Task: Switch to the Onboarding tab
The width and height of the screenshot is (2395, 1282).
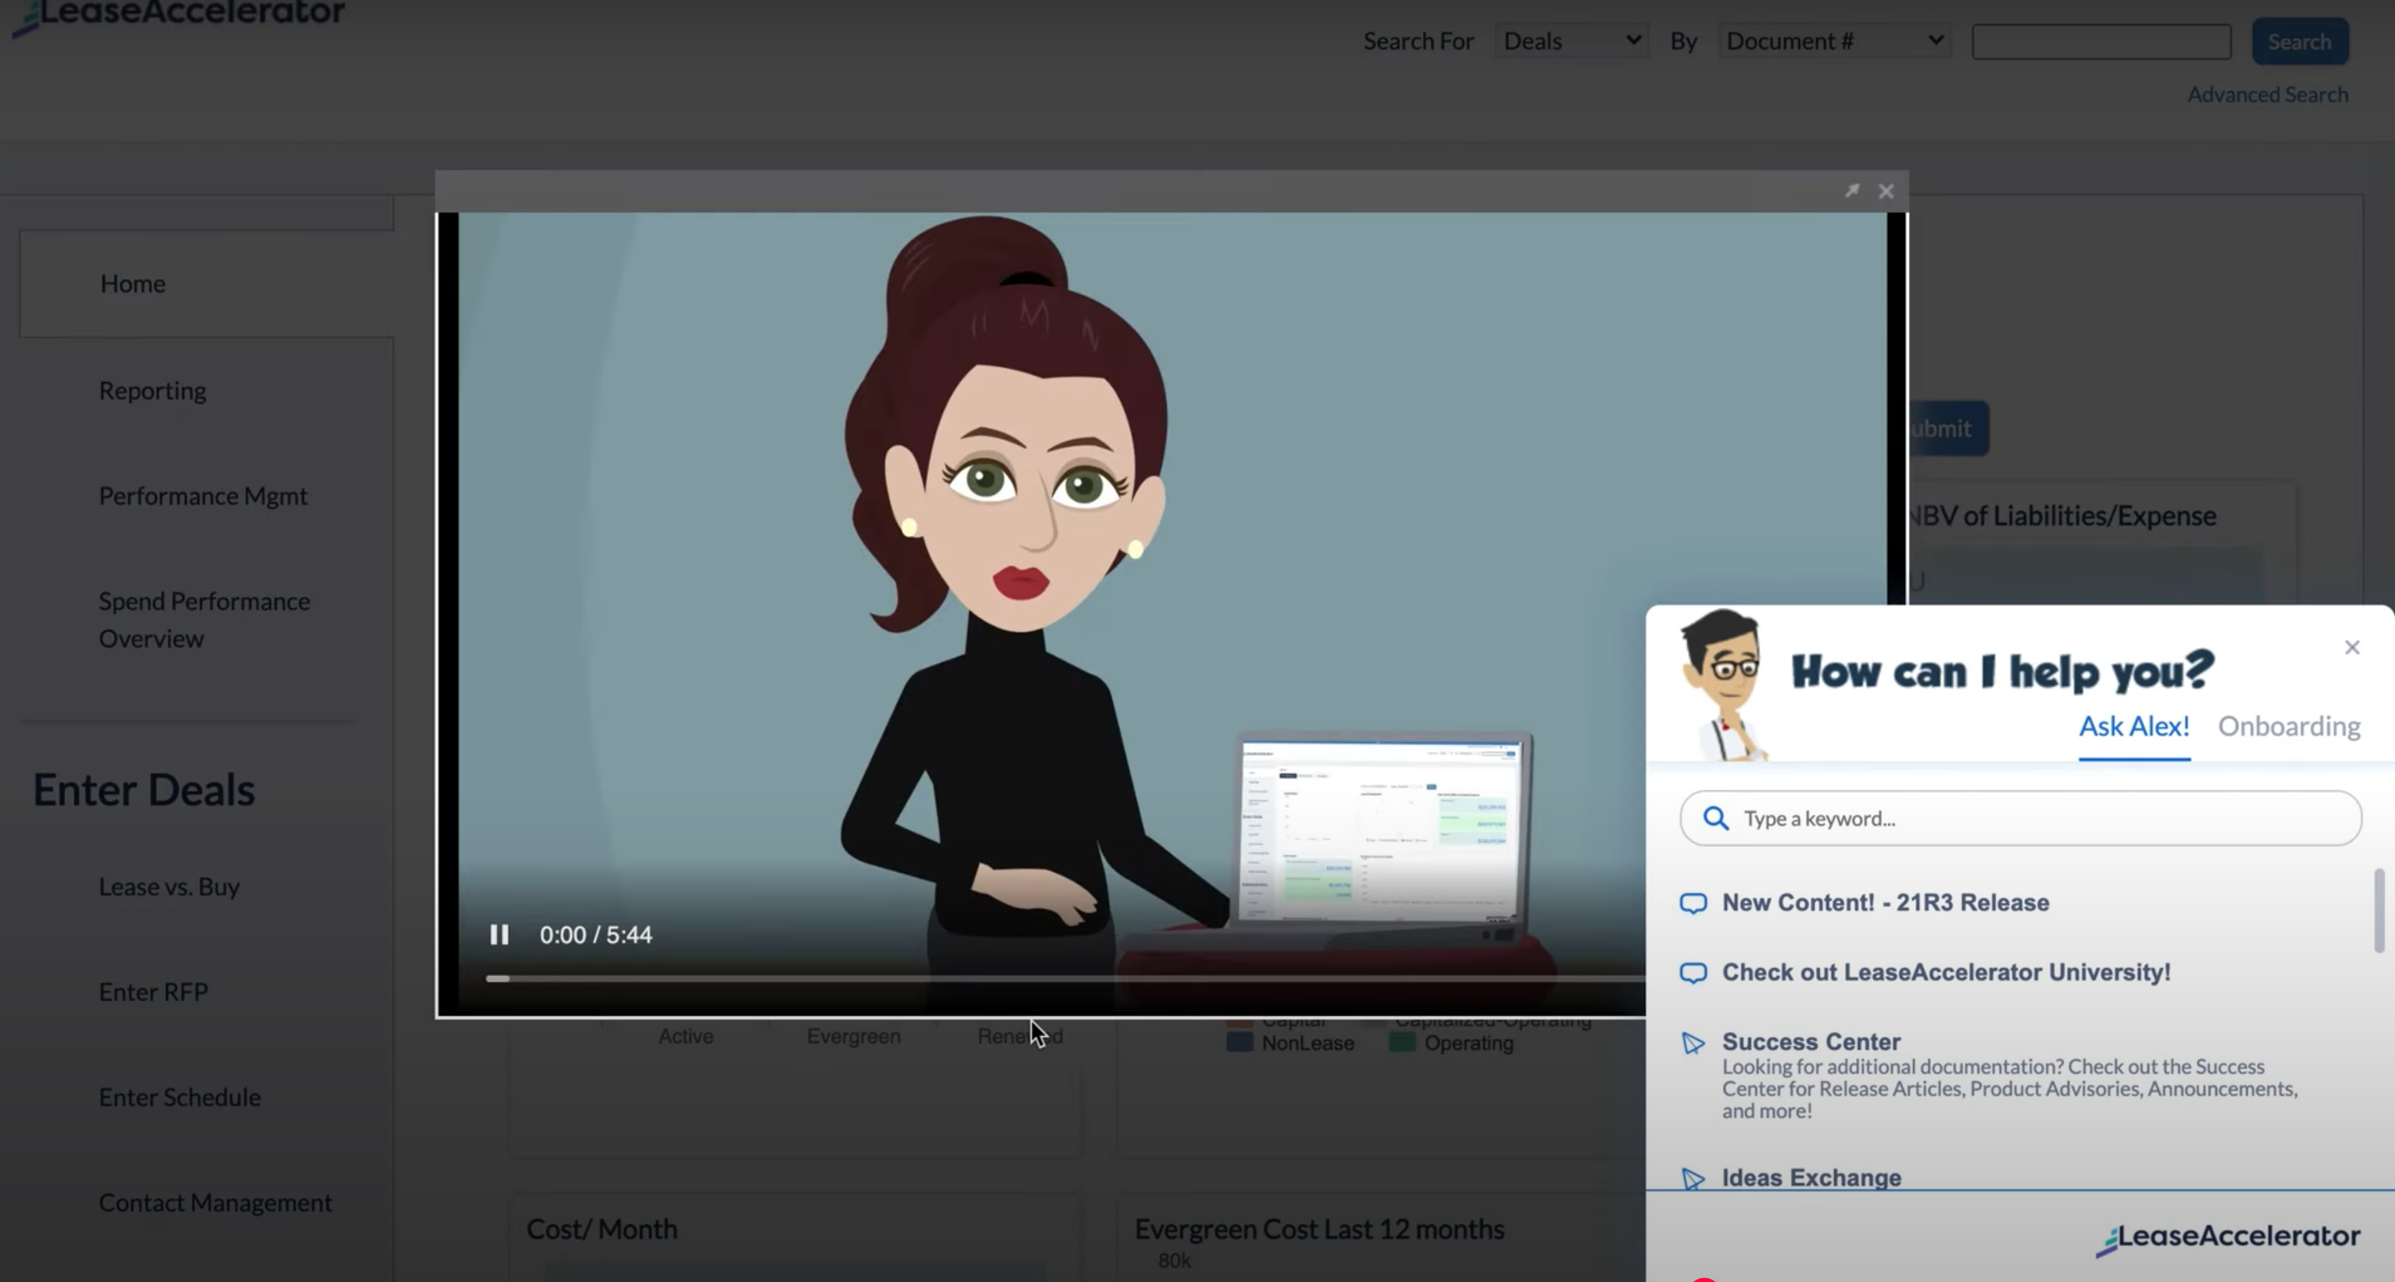Action: point(2289,726)
